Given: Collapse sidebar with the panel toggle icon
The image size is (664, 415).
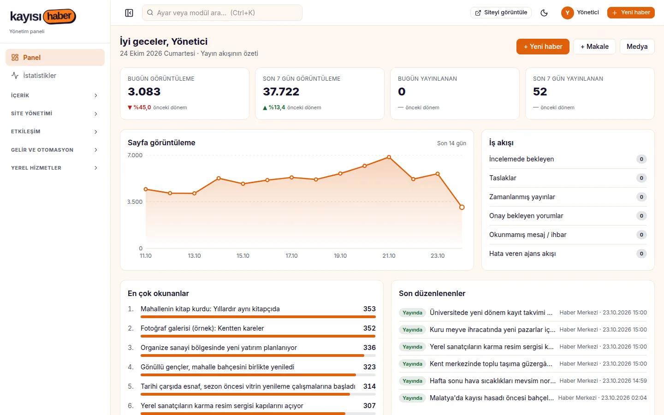Looking at the screenshot, I should pyautogui.click(x=129, y=13).
